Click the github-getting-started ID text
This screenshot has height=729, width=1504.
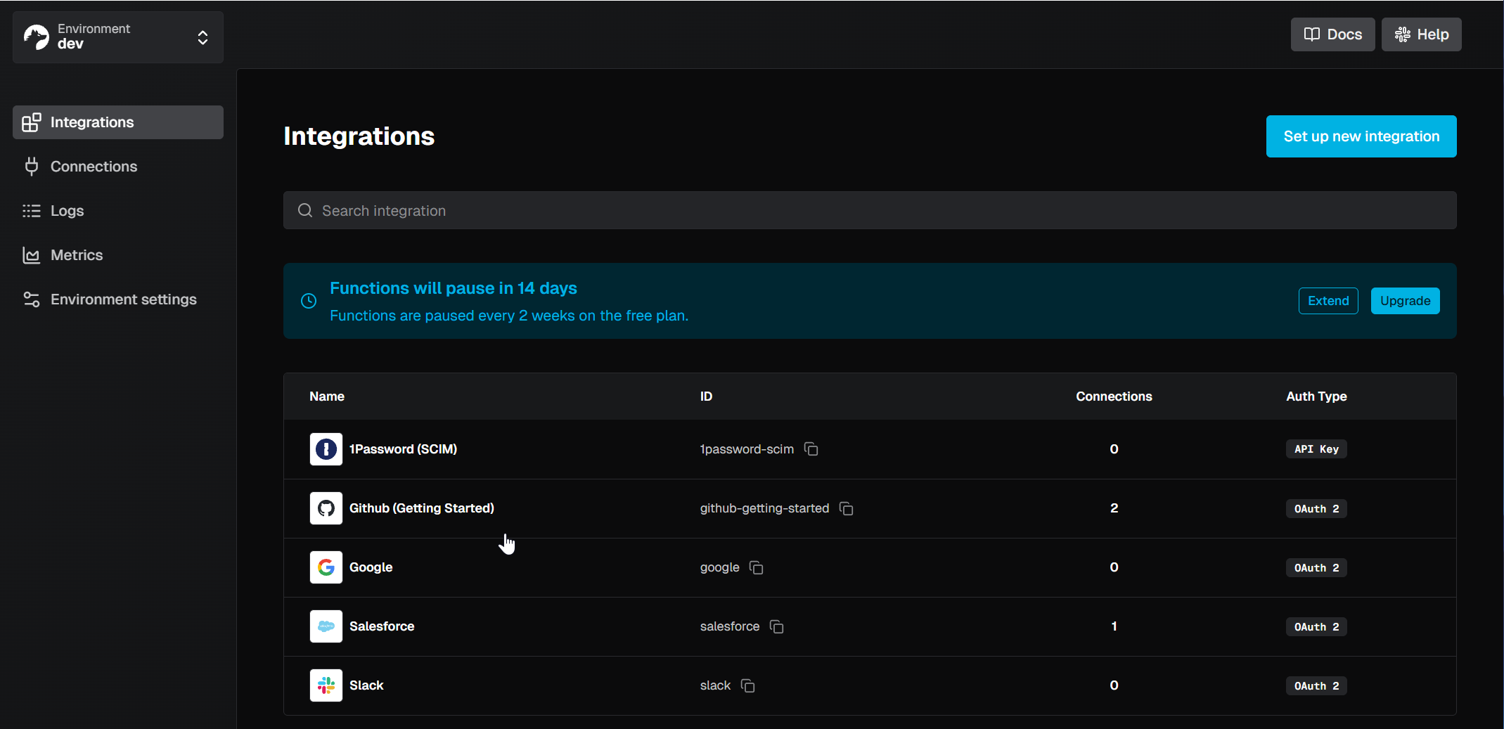click(x=764, y=508)
